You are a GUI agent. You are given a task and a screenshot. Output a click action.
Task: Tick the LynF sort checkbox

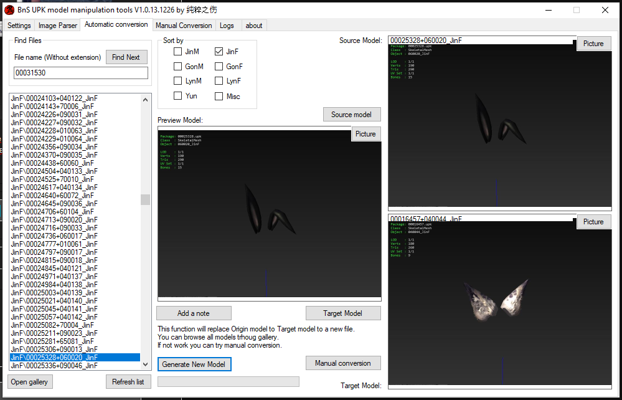(219, 81)
